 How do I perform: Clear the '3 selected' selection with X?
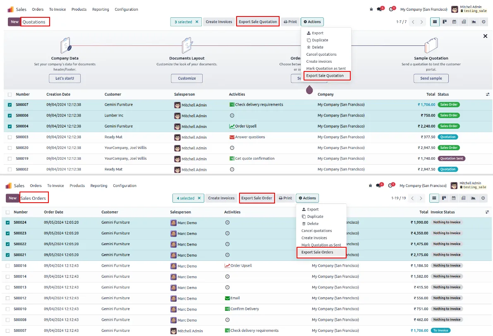pos(197,22)
